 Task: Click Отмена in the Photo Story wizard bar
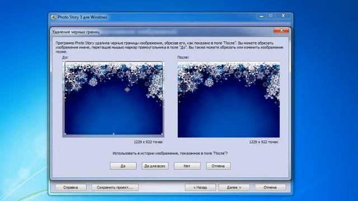(270, 188)
